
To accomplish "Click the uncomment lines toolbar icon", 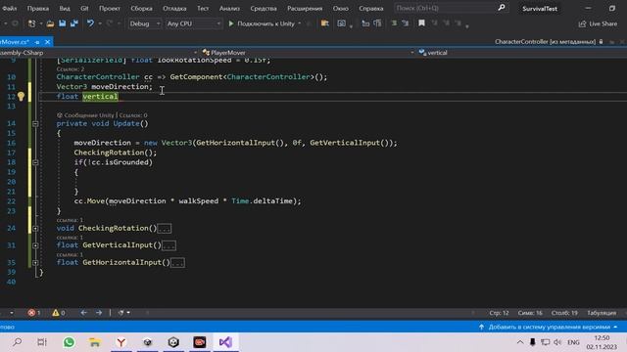I will (x=406, y=23).
